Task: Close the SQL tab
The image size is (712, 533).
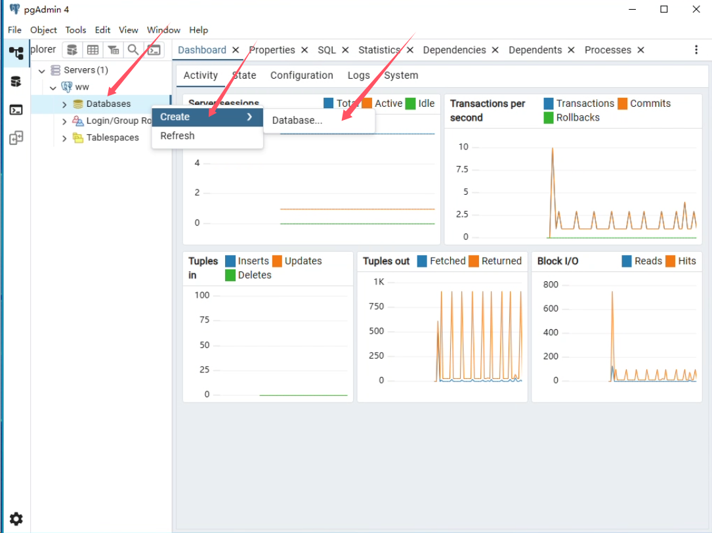Action: coord(346,50)
